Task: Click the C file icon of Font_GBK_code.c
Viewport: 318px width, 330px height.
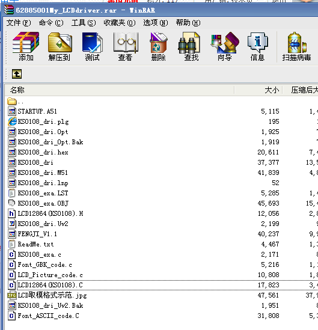Action: click(11, 264)
